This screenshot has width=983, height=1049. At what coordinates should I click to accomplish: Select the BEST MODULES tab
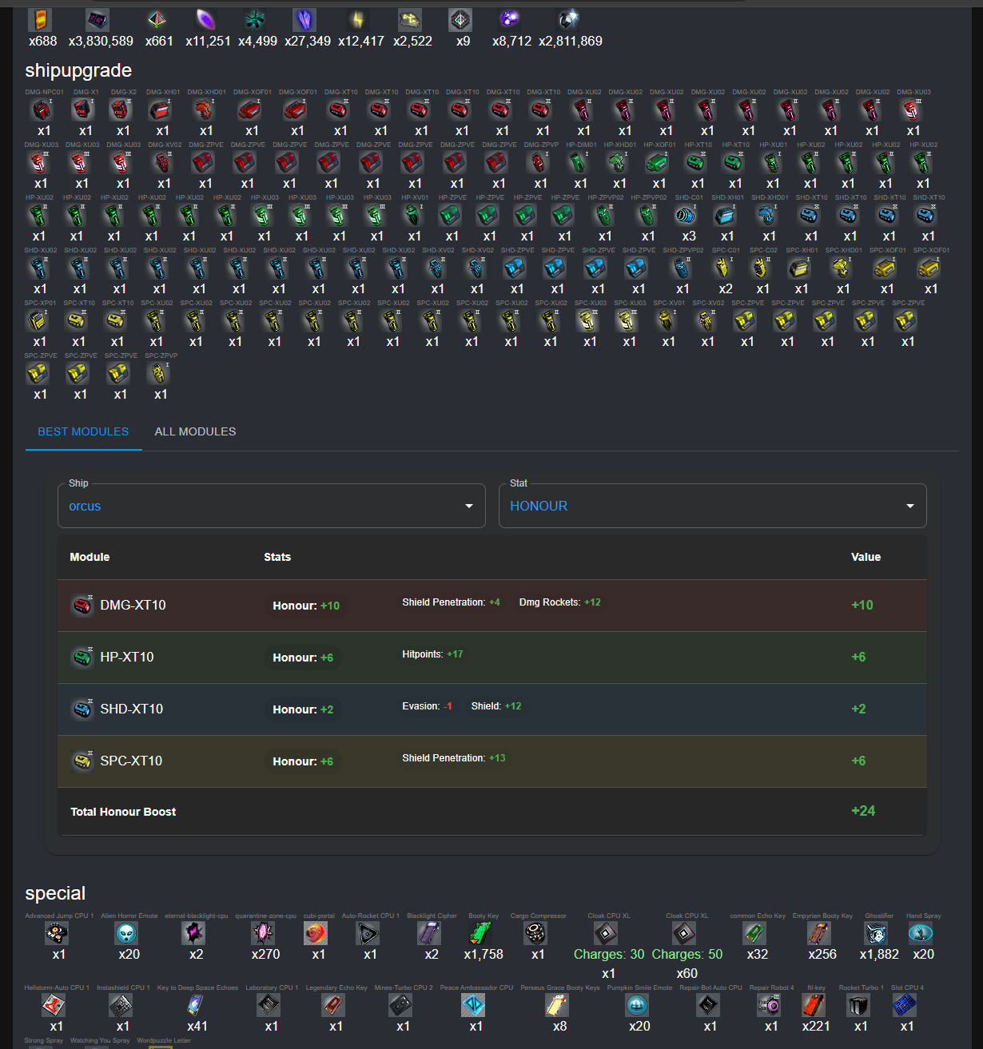tap(83, 431)
